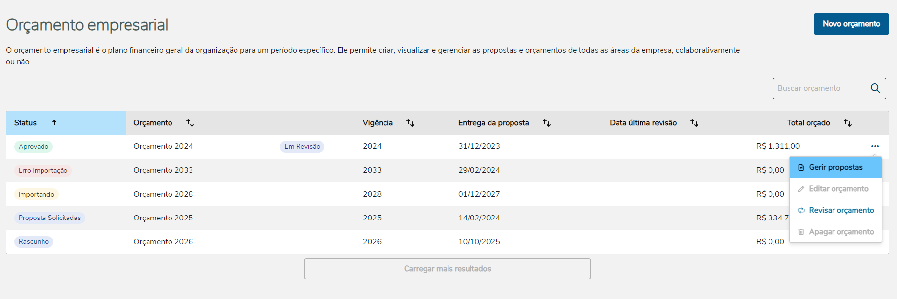Sort by Vigência column arrows

click(x=410, y=123)
